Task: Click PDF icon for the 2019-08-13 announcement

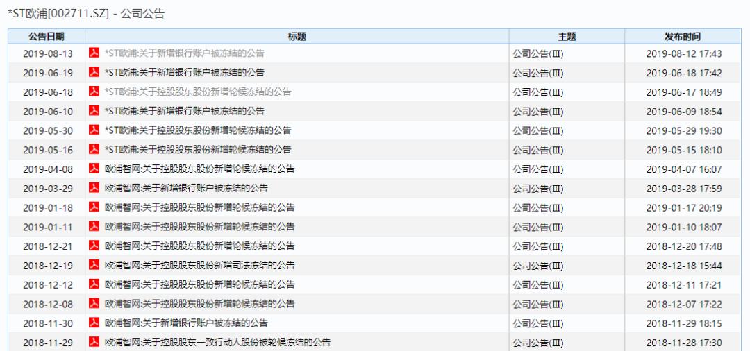Action: 94,53
